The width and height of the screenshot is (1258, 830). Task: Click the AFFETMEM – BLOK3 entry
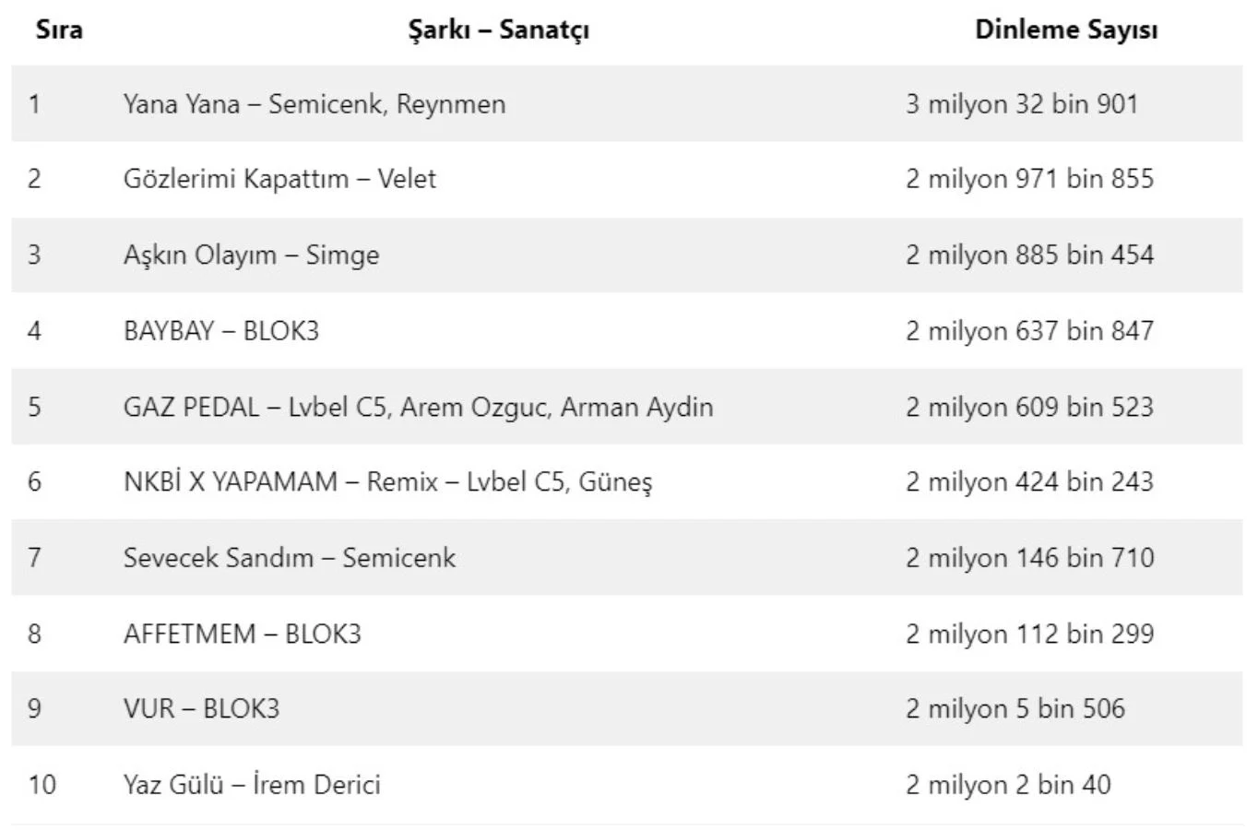243,634
